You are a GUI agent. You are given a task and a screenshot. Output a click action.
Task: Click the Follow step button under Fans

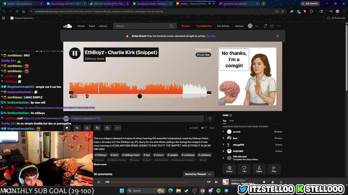point(259,169)
